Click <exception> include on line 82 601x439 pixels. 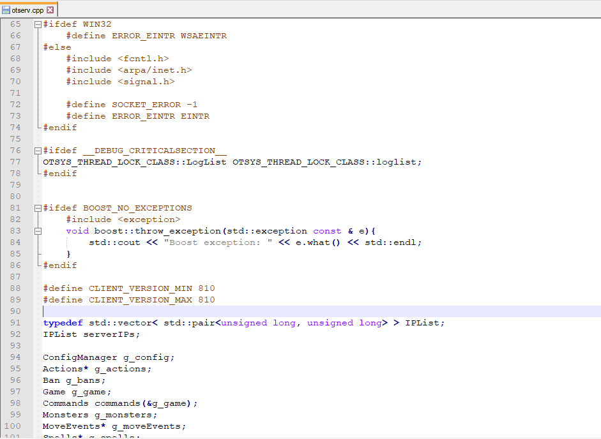[x=149, y=219]
